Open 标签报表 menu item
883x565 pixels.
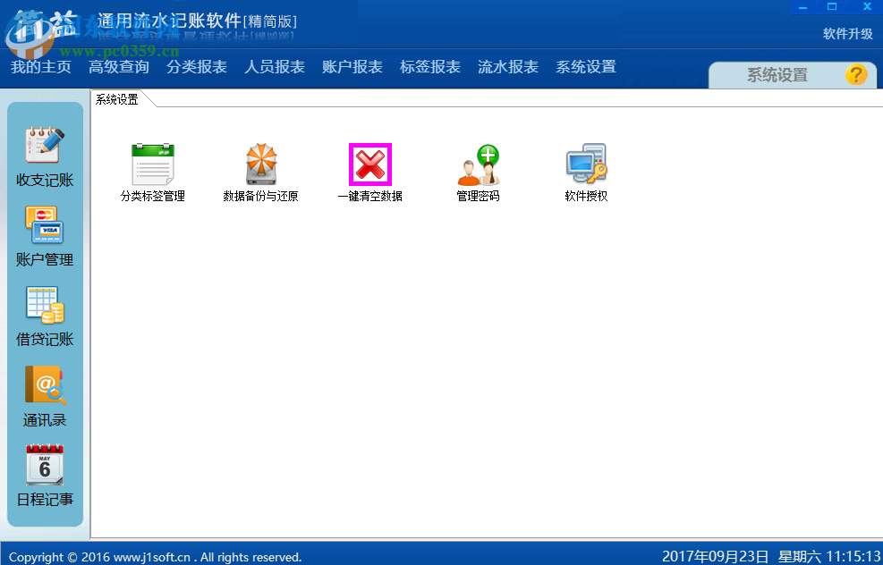429,67
